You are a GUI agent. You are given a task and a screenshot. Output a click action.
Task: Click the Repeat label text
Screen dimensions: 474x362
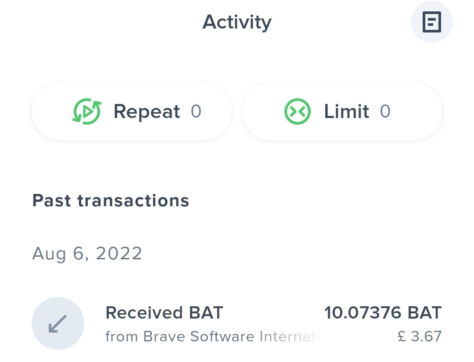[x=147, y=111]
